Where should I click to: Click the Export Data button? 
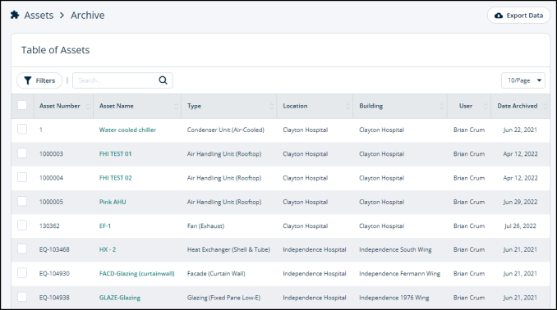coord(518,16)
